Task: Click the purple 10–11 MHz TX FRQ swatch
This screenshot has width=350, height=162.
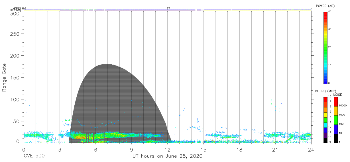Action: pos(325,135)
